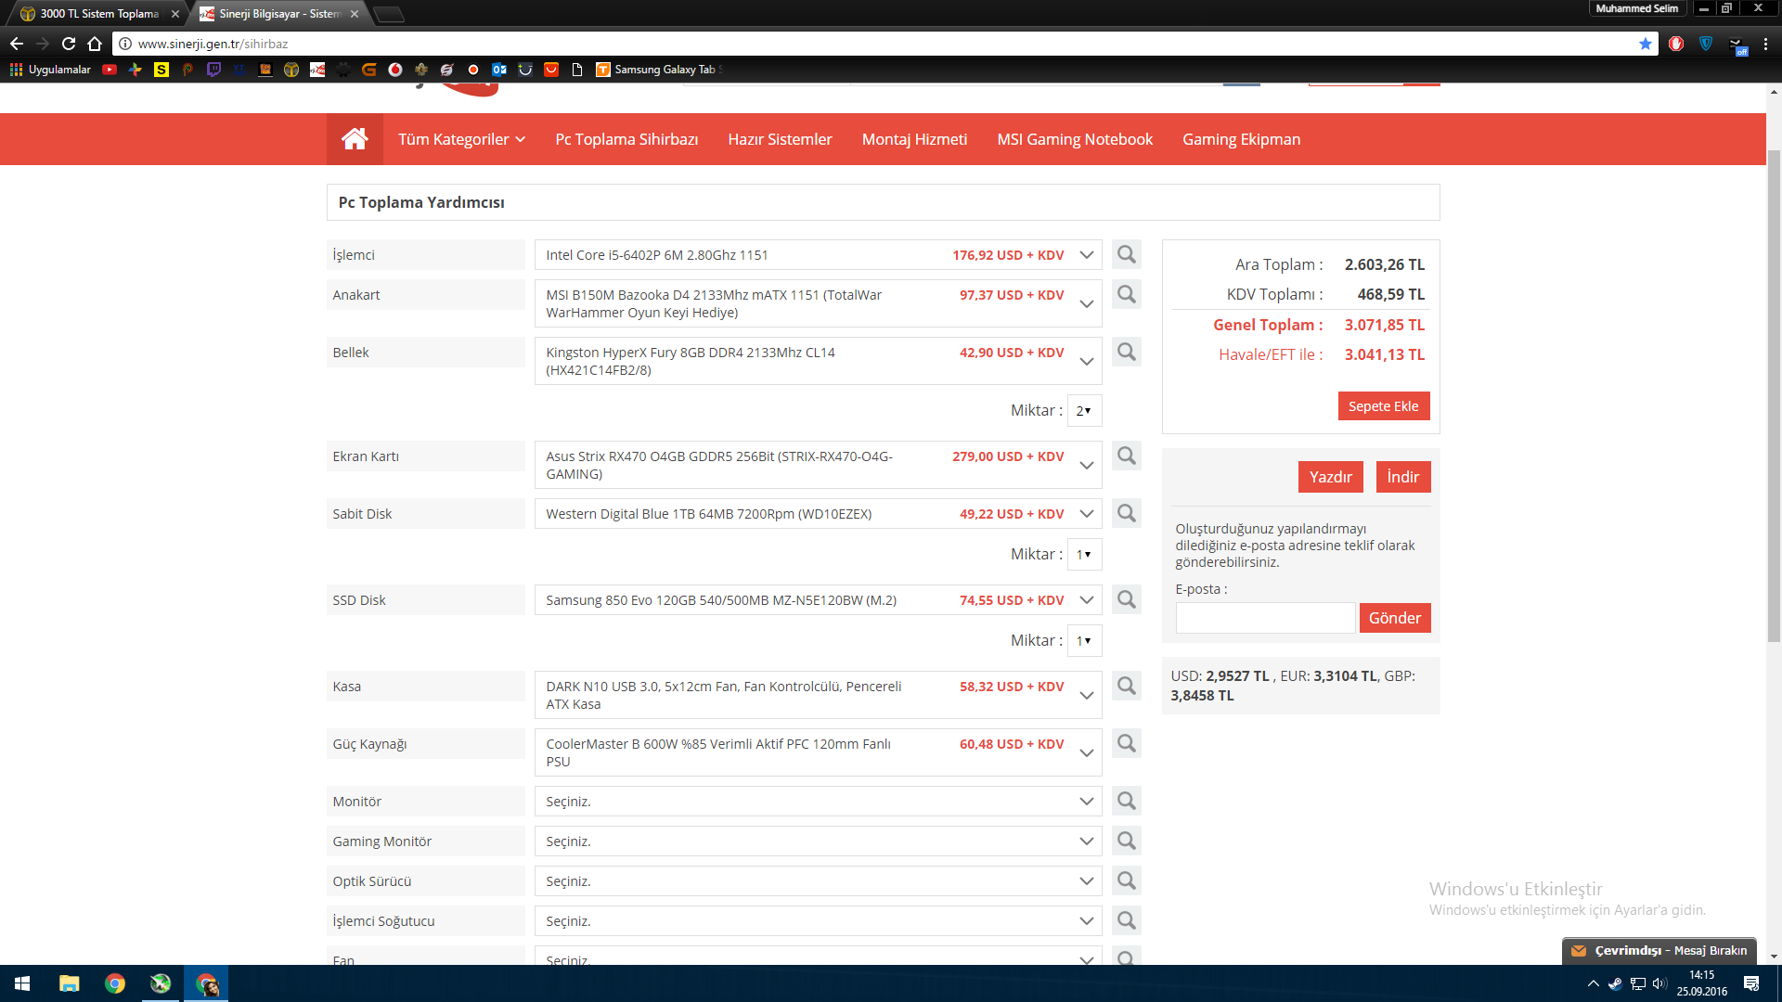The width and height of the screenshot is (1782, 1002).
Task: Open File Explorer from Windows taskbar
Action: (x=70, y=983)
